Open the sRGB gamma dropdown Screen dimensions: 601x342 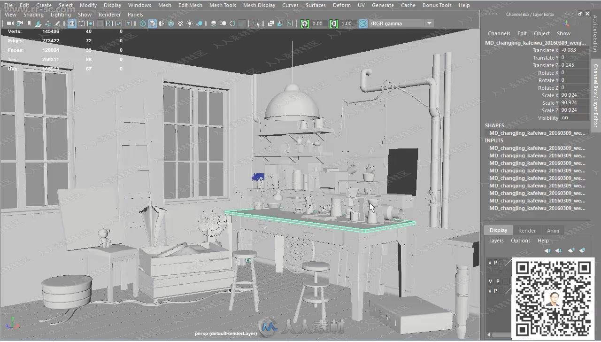[x=401, y=23]
